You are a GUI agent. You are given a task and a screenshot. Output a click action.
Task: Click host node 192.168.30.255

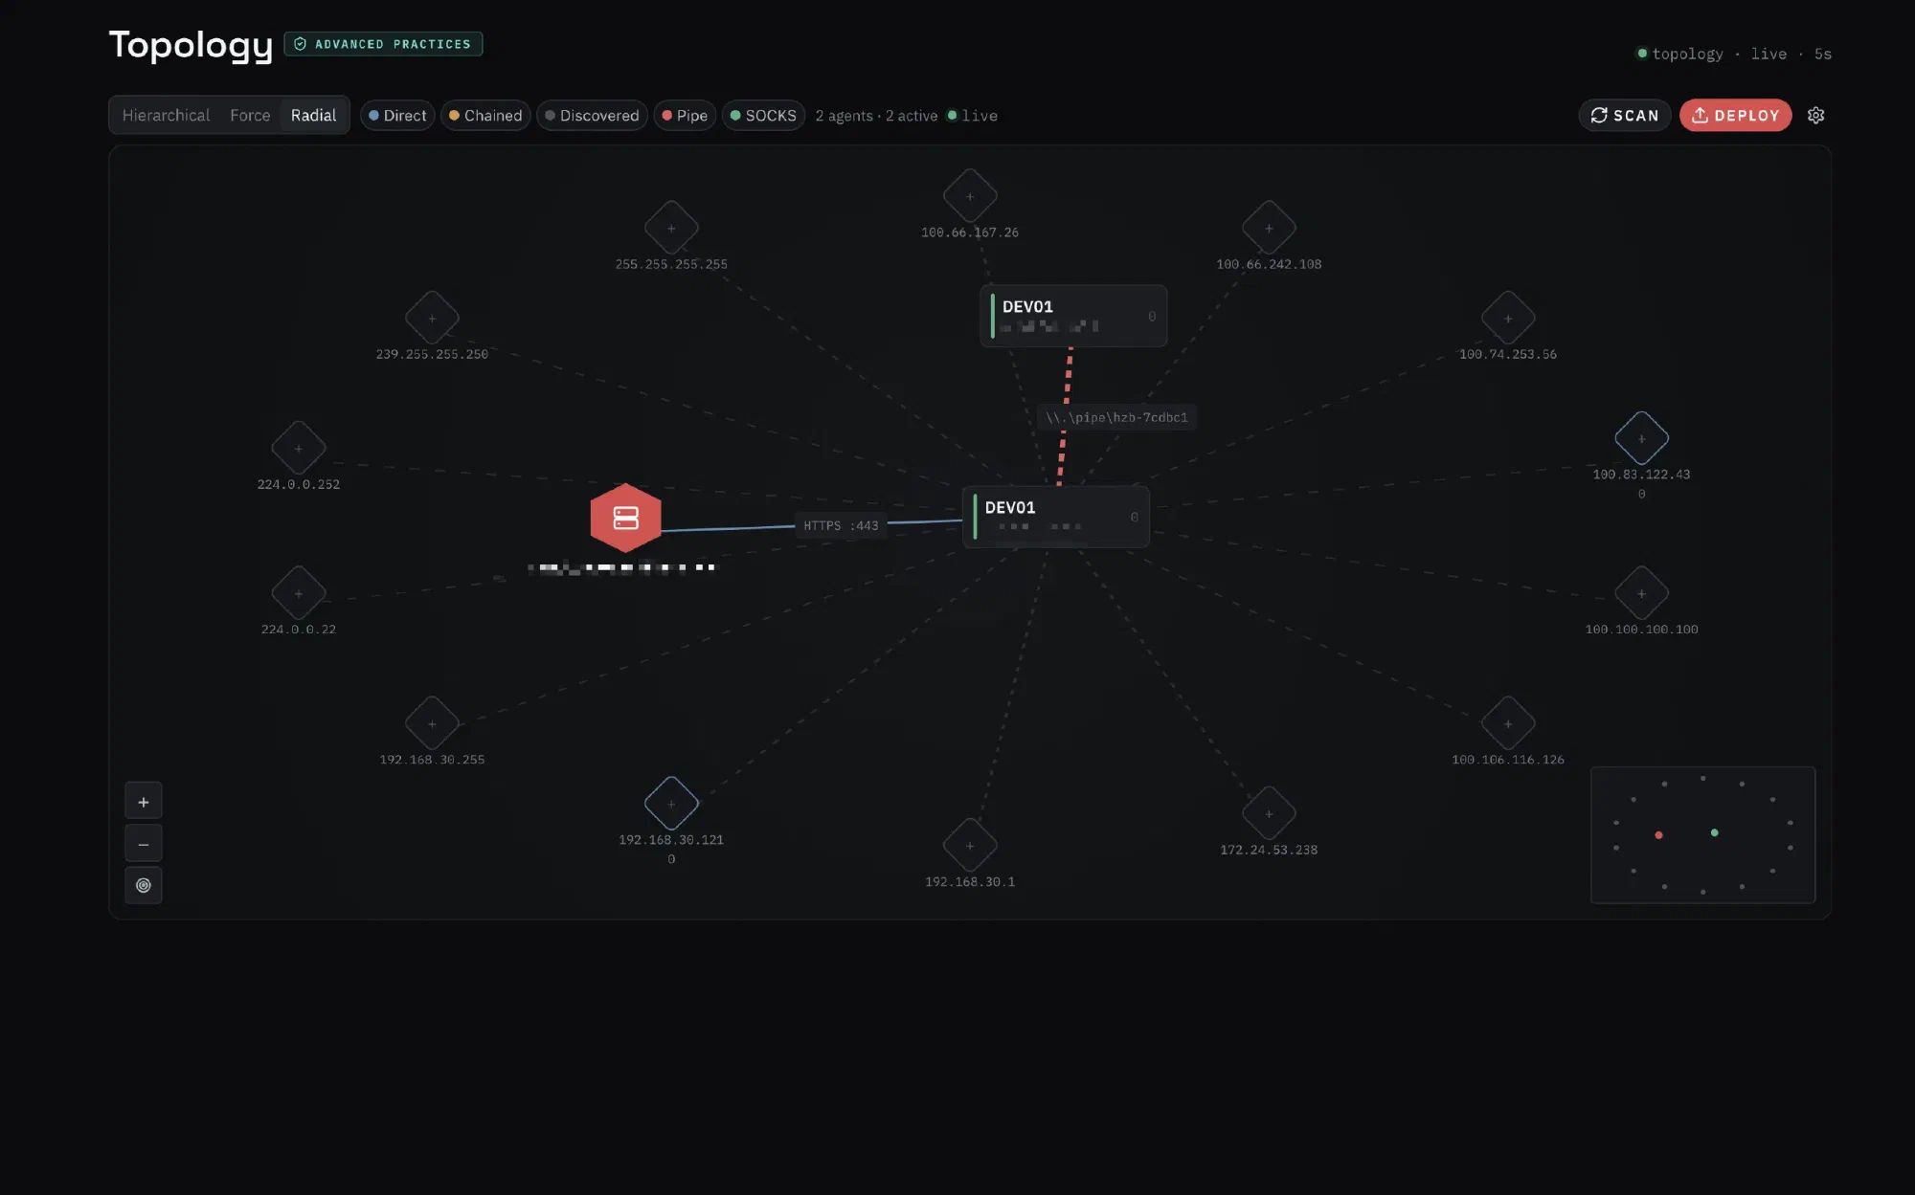click(432, 723)
